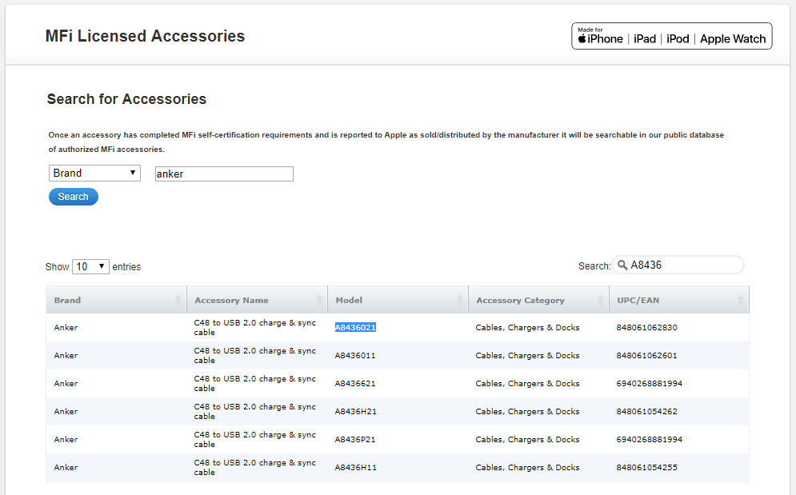Click the magnifier icon in filter box
This screenshot has height=495, width=796.
point(622,265)
